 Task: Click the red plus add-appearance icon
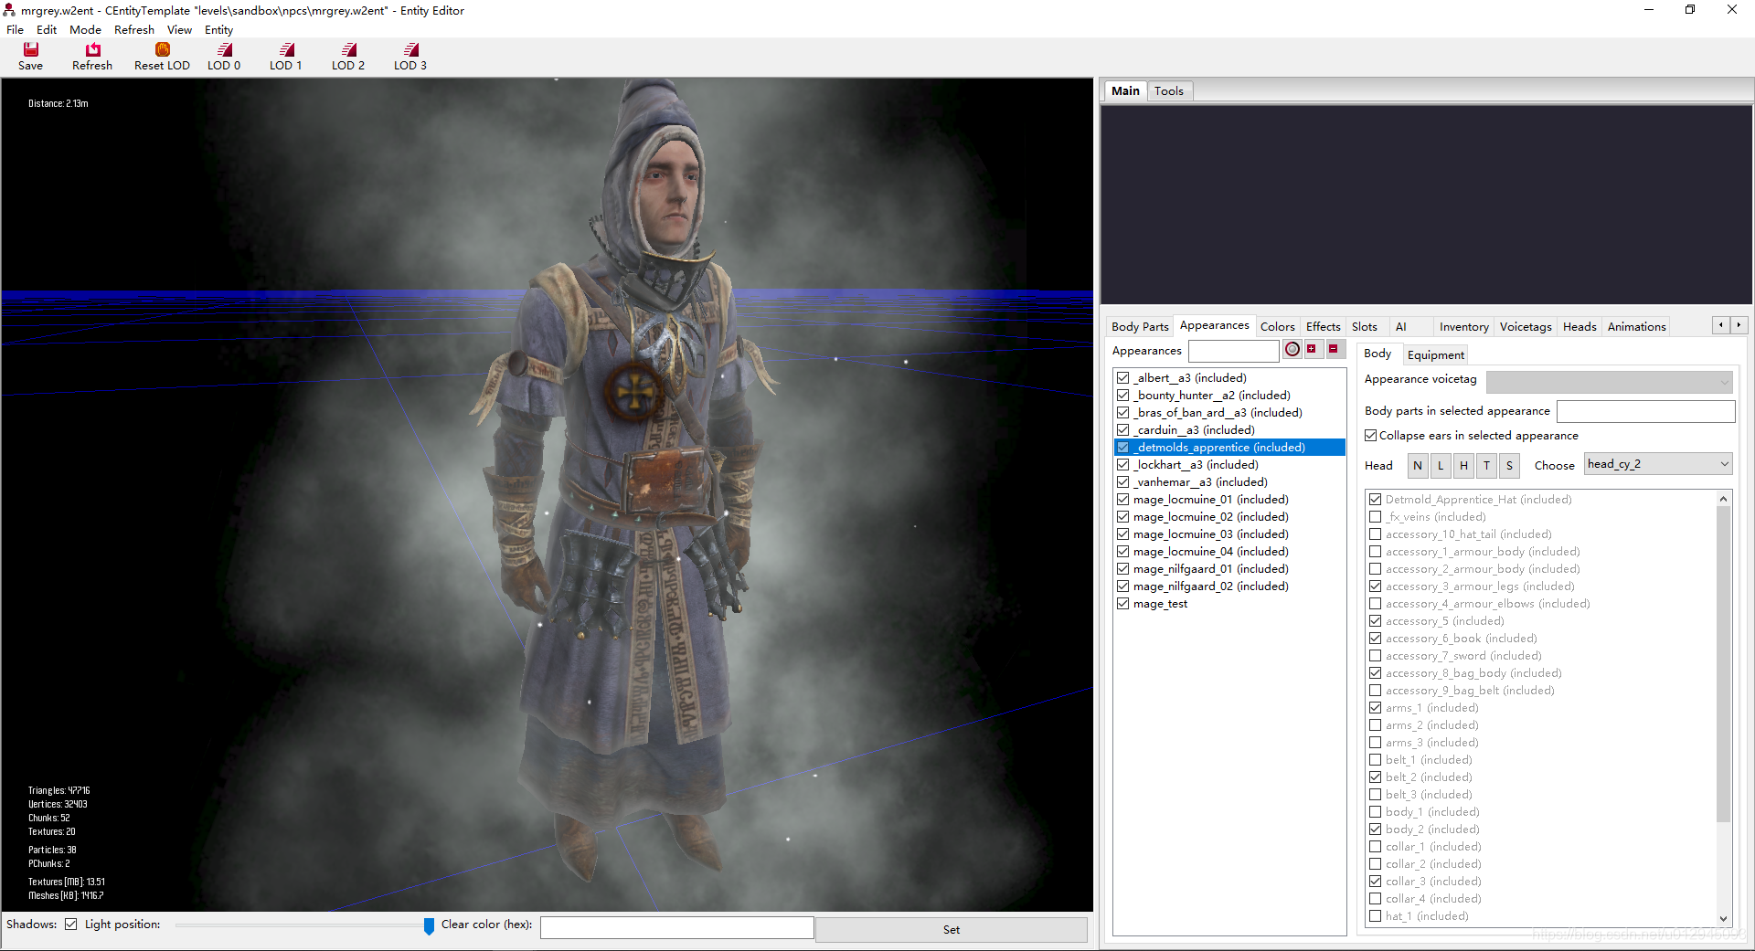coord(1313,349)
